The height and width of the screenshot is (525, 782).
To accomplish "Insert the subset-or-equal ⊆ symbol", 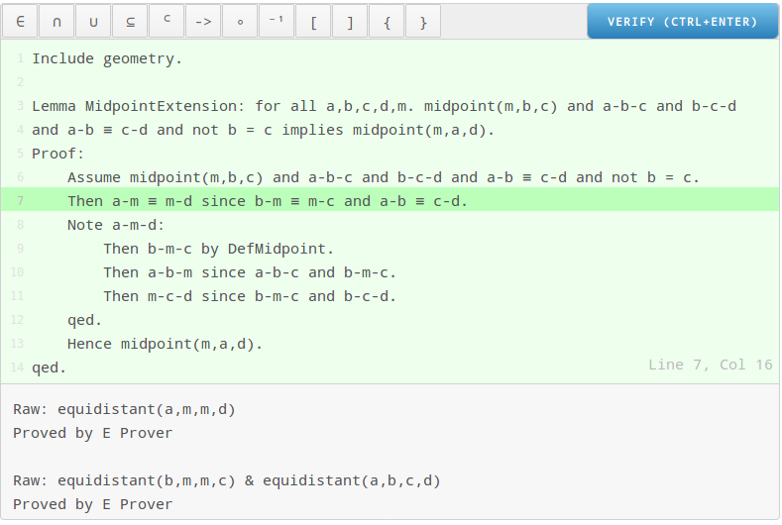I will tap(130, 22).
